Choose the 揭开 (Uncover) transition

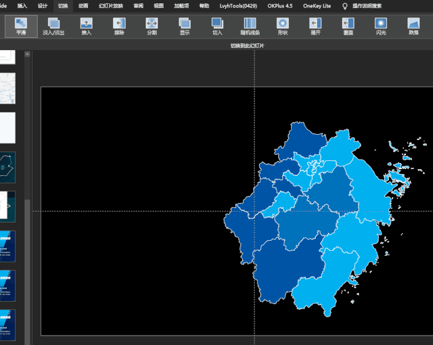pos(315,26)
